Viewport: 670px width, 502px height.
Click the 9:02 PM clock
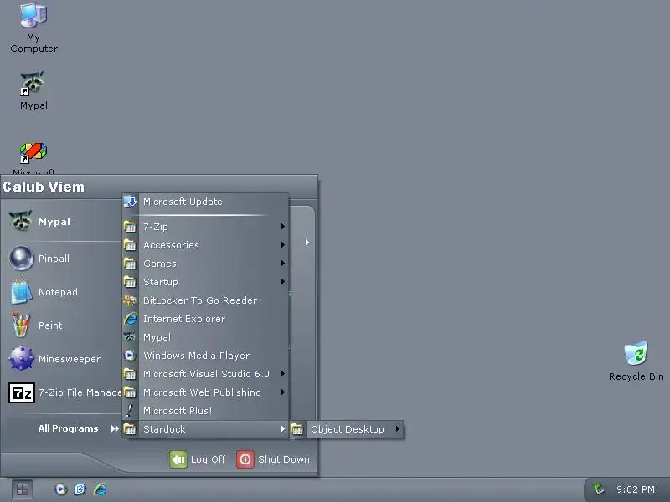636,489
